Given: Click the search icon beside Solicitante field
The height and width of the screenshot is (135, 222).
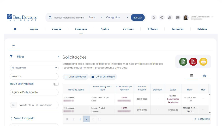Looking at the screenshot, I should click(x=13, y=105).
